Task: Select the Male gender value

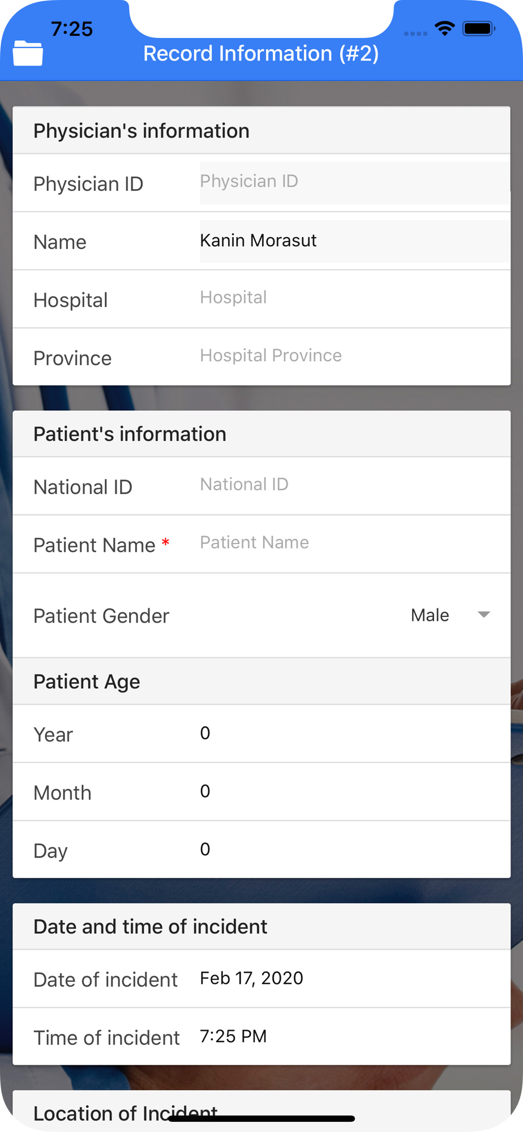Action: pos(430,615)
